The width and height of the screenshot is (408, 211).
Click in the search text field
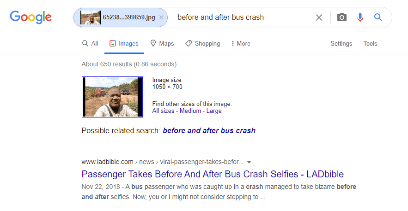[240, 18]
